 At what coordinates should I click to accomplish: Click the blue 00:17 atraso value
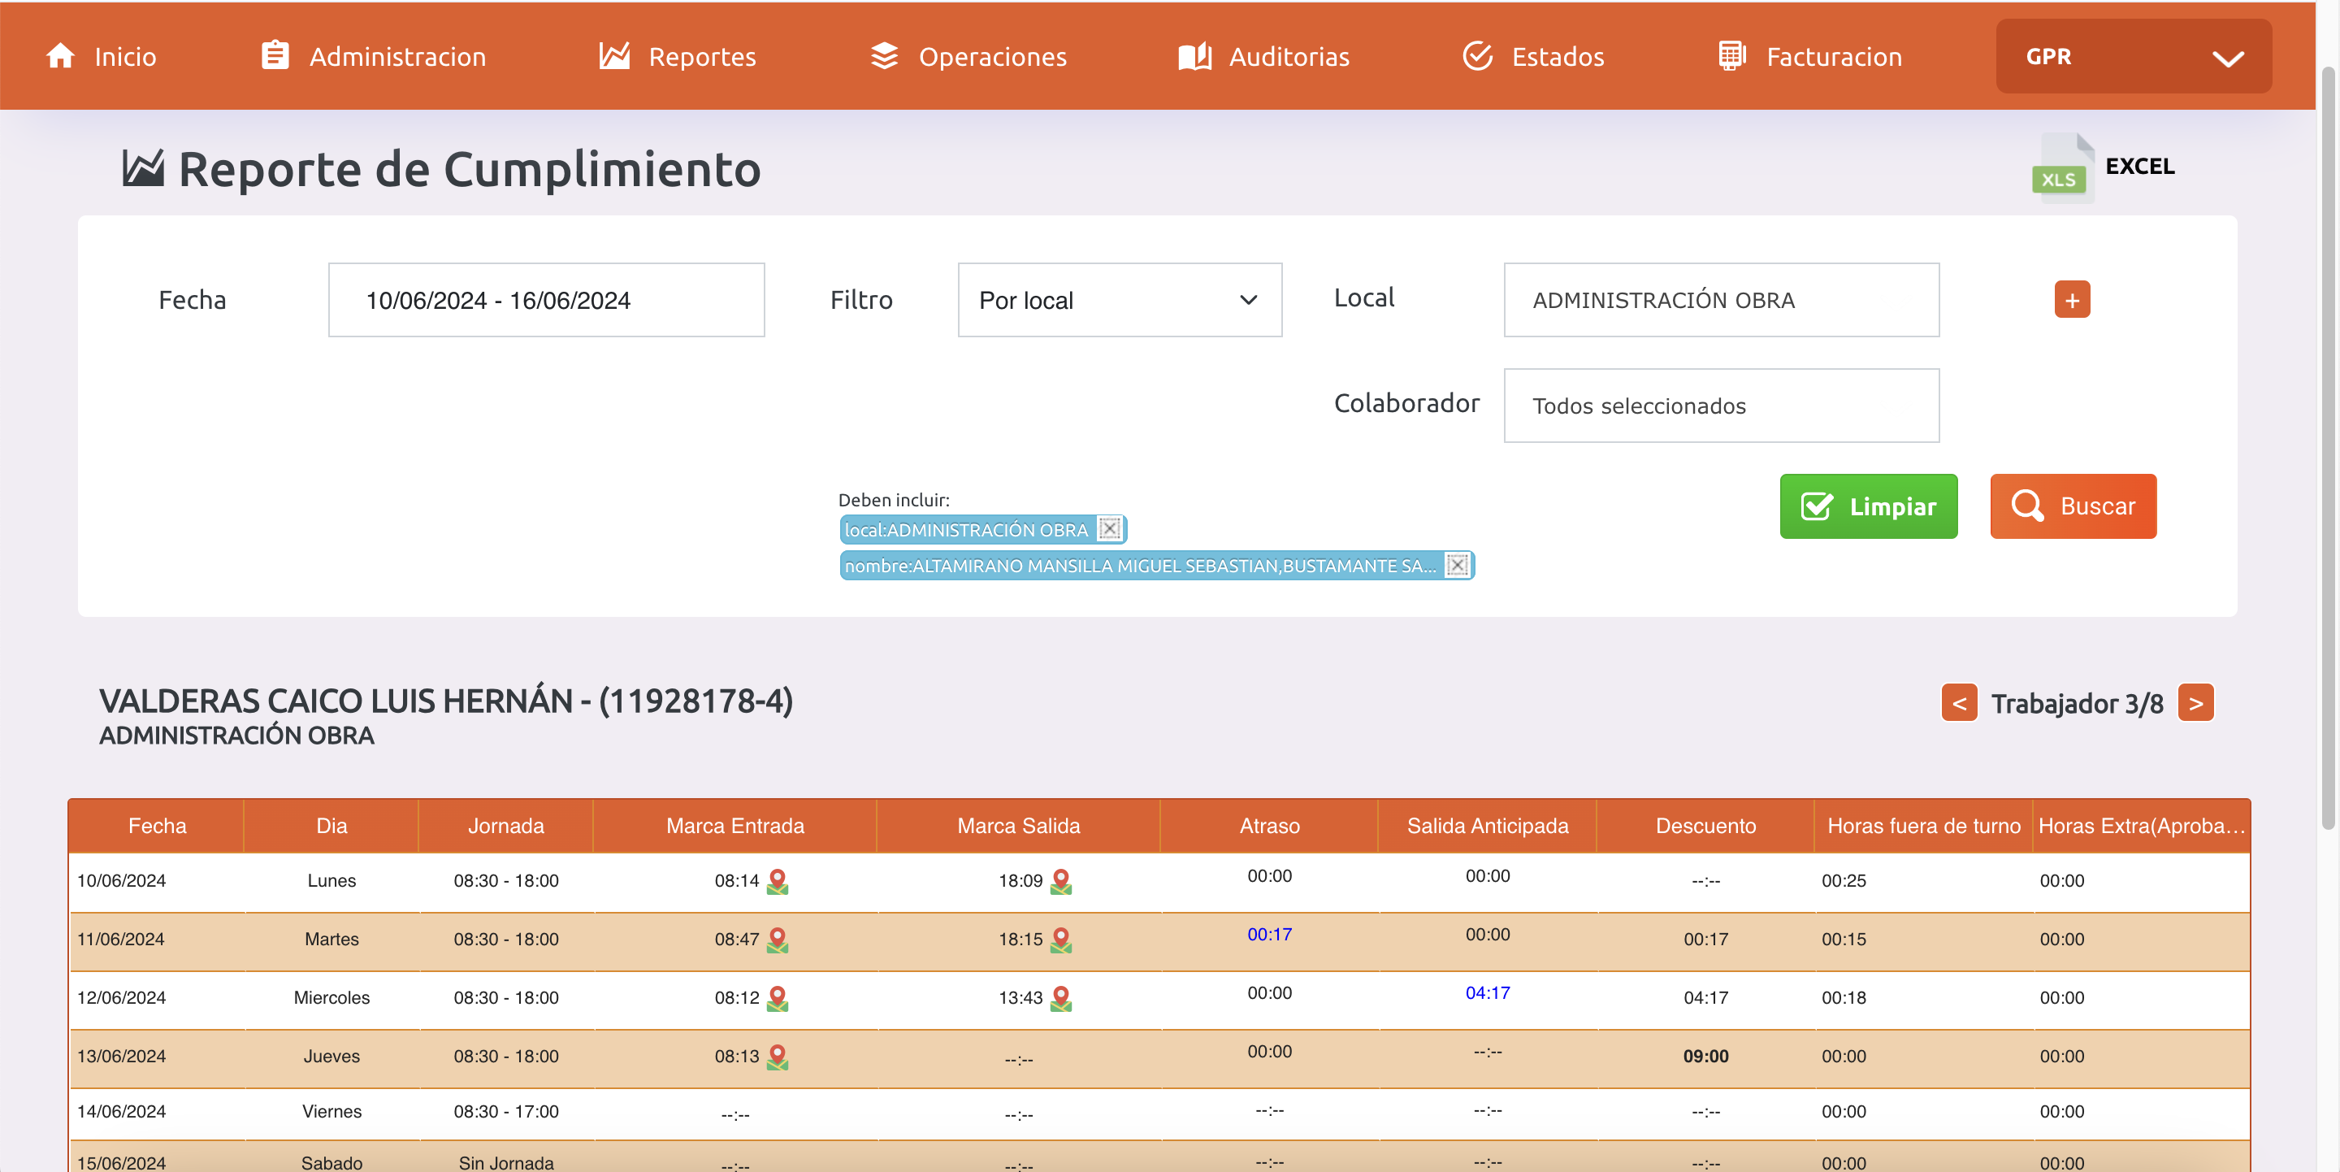1269,935
